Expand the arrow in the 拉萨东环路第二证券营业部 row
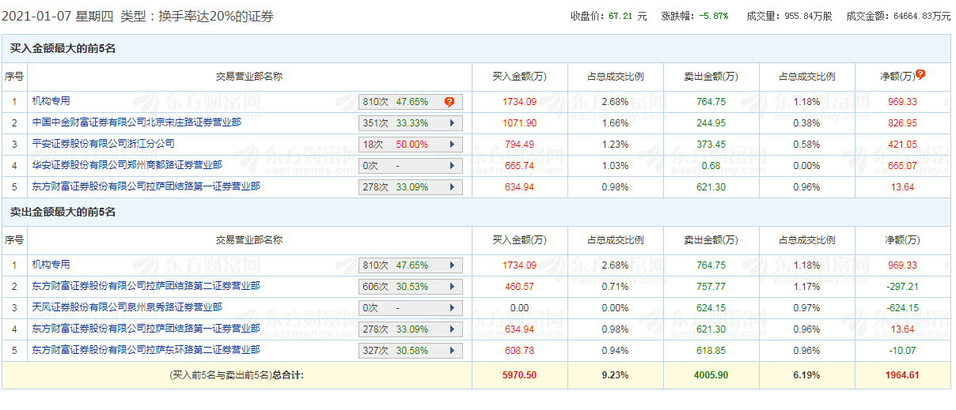Image resolution: width=956 pixels, height=410 pixels. pyautogui.click(x=452, y=351)
